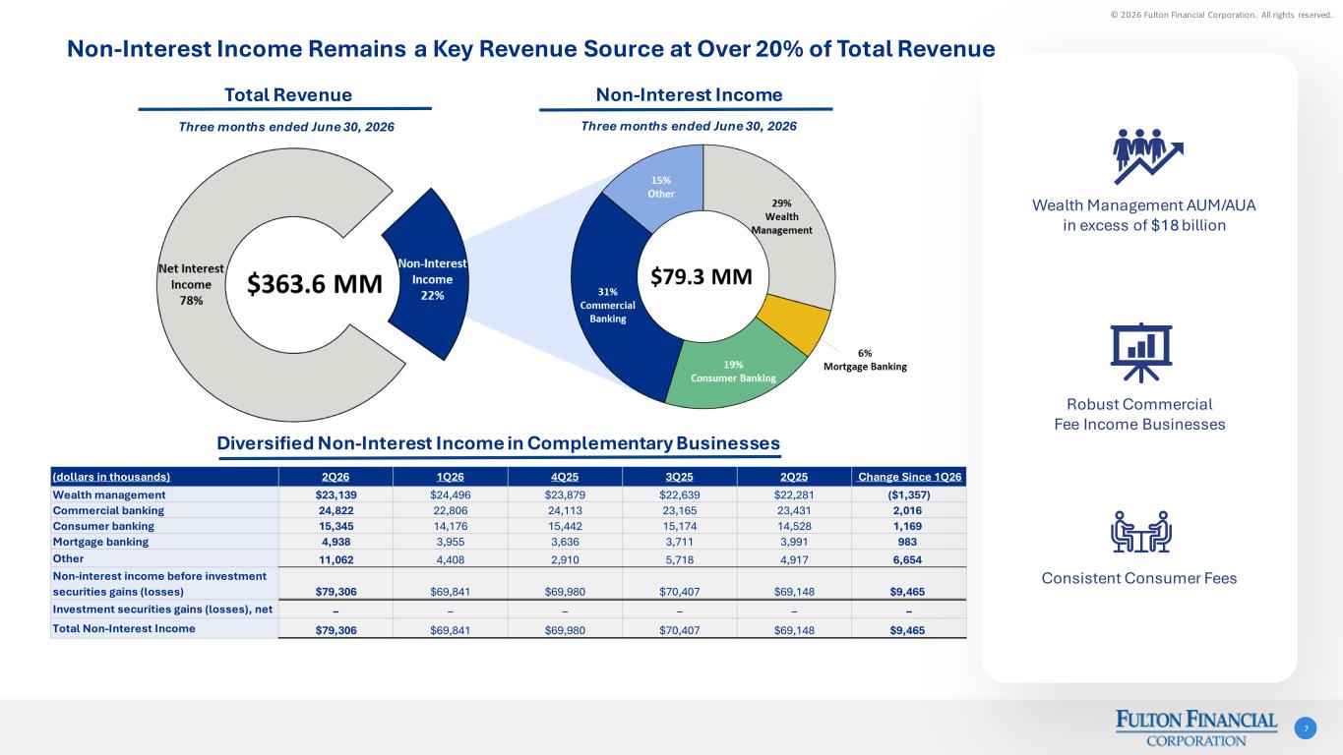Click the 6% Mortgage Banking chart label
Screen dimensions: 1343x755
click(x=865, y=360)
